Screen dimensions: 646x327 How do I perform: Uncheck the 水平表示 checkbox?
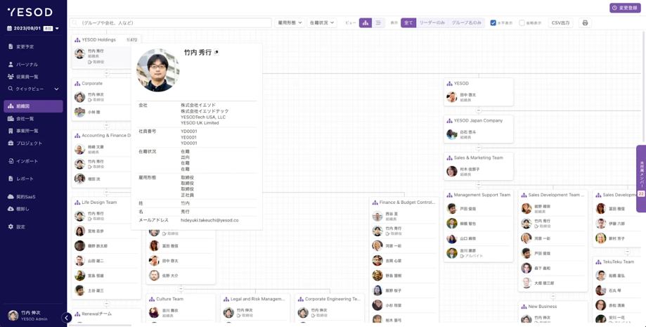click(x=493, y=23)
